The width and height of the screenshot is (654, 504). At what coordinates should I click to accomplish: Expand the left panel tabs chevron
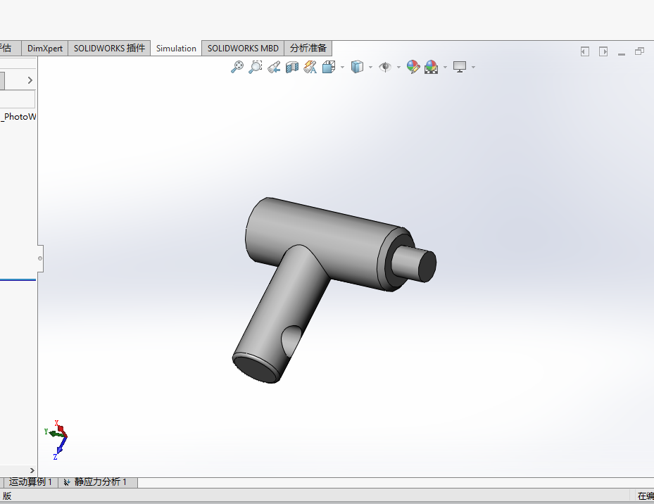[x=30, y=80]
